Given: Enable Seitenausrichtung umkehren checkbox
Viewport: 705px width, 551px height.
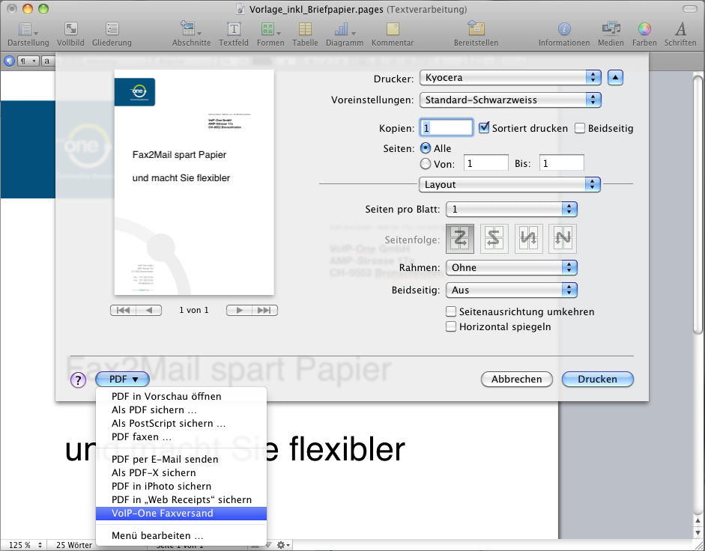Looking at the screenshot, I should pyautogui.click(x=450, y=311).
